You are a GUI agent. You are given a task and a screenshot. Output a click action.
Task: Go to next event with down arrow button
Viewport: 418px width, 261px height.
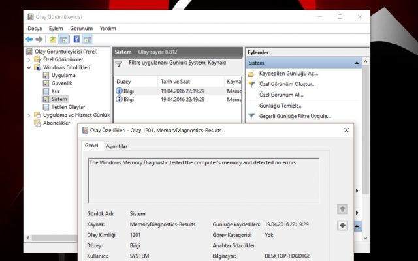342,225
